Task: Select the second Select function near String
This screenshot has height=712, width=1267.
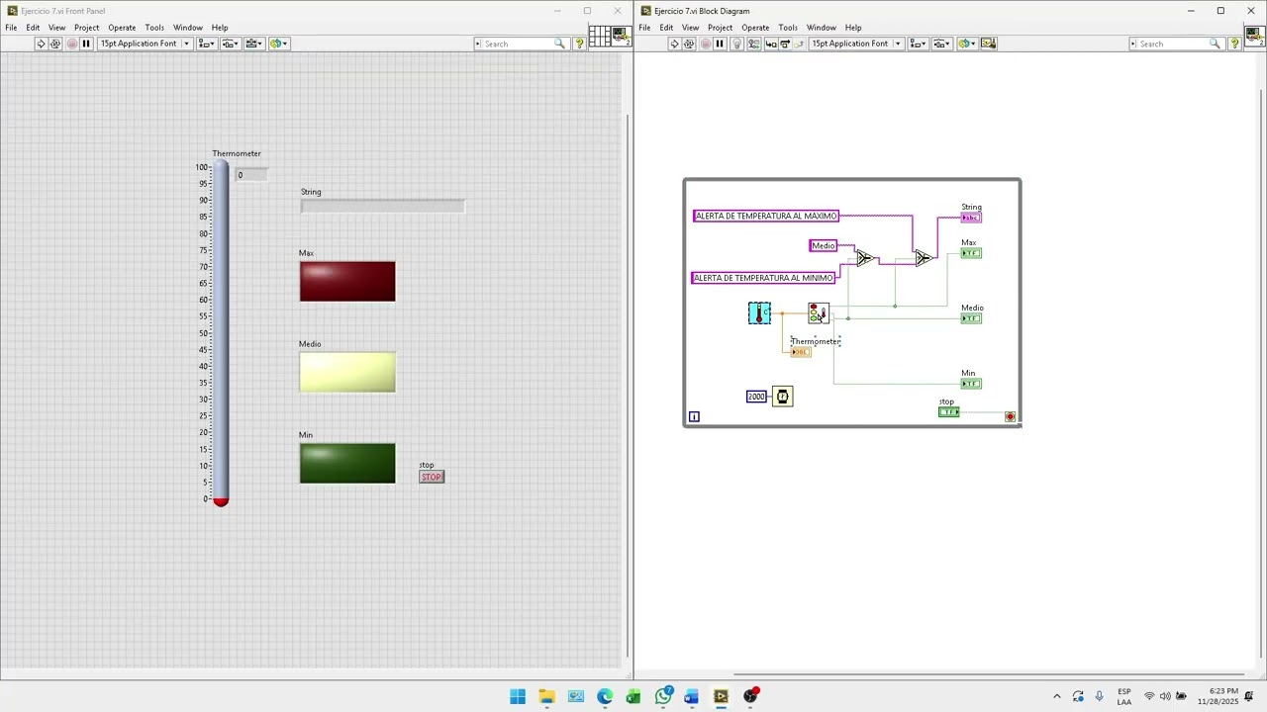Action: (x=924, y=258)
